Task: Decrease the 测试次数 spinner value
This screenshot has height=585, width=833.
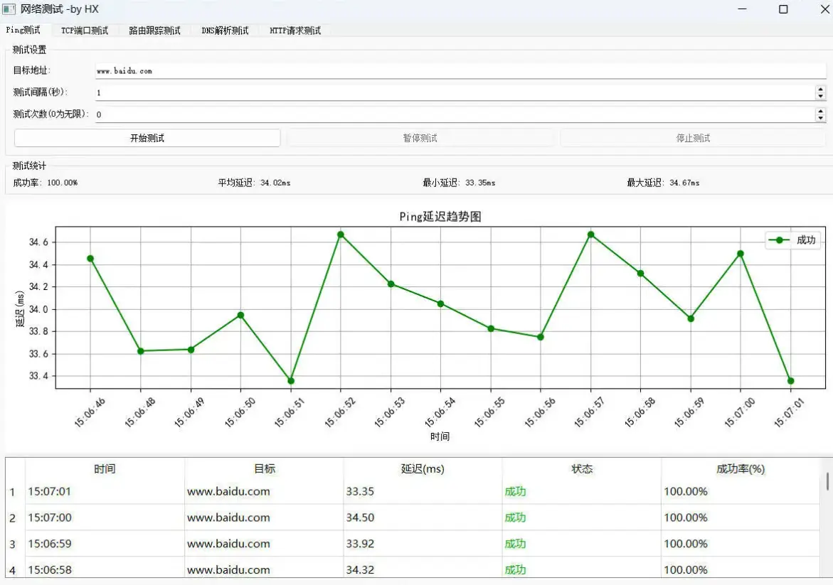Action: pos(821,117)
